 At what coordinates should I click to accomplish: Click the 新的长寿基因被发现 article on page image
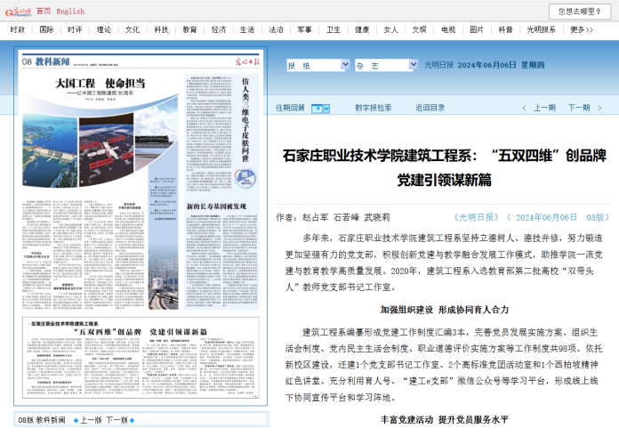[216, 206]
